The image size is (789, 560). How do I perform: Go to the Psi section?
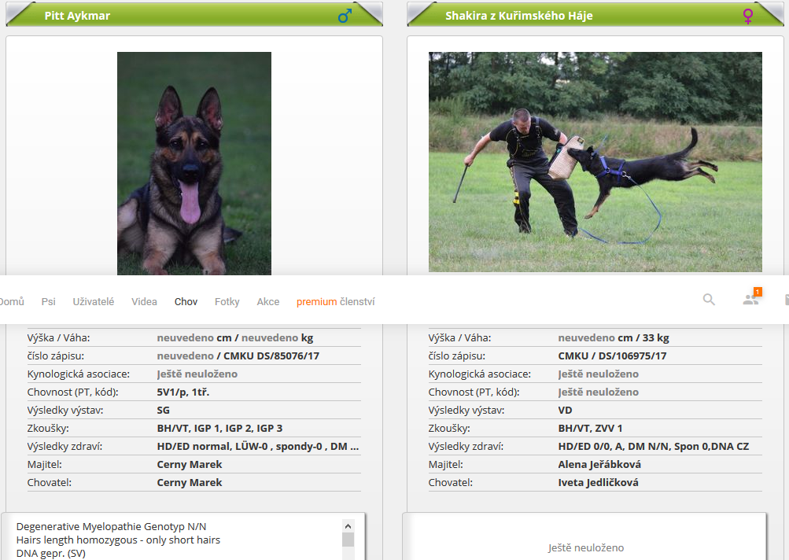(x=48, y=301)
